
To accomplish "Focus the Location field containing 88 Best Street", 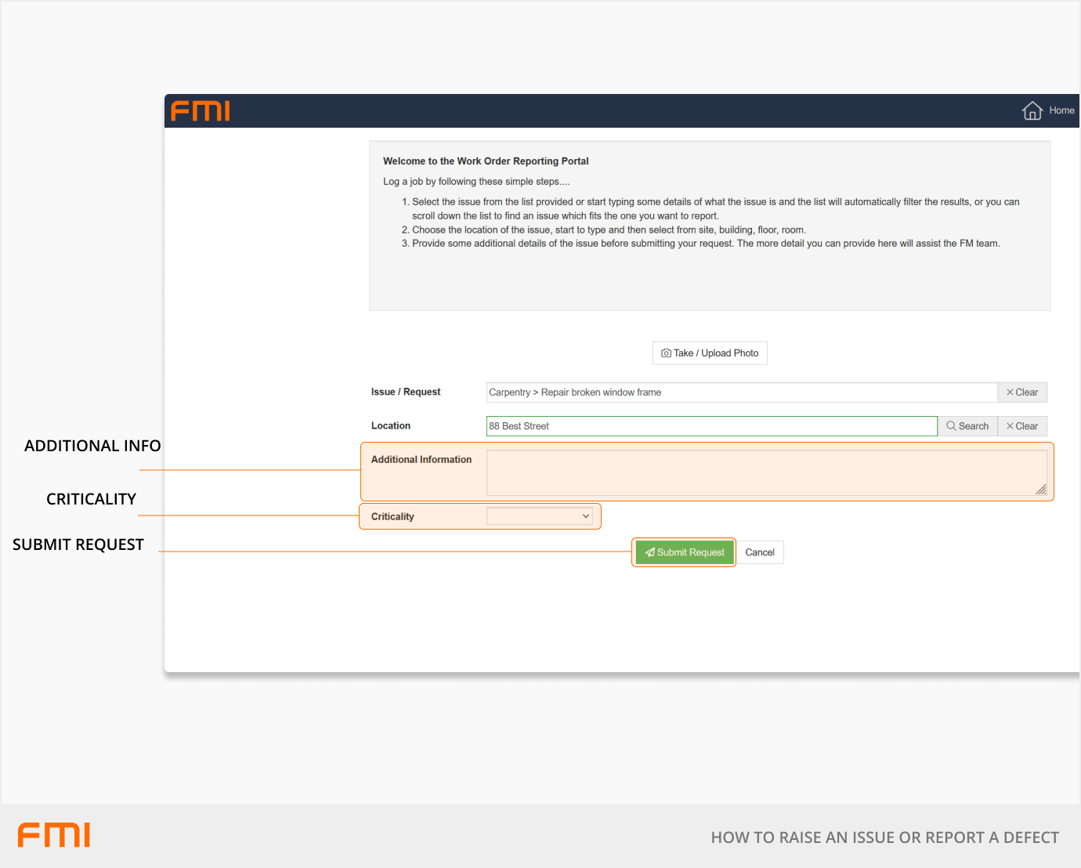I will [711, 426].
